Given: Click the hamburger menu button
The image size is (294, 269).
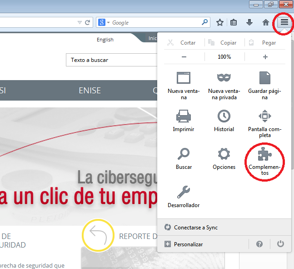Looking at the screenshot, I should pos(284,22).
